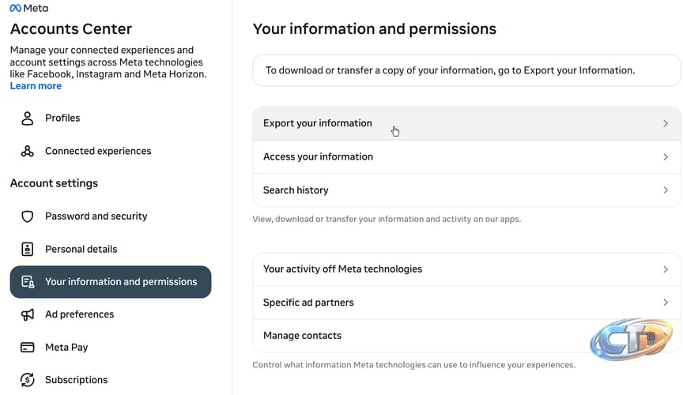Screen dimensions: 683x395
Task: Click the Connected experiences icon
Action: (28, 151)
